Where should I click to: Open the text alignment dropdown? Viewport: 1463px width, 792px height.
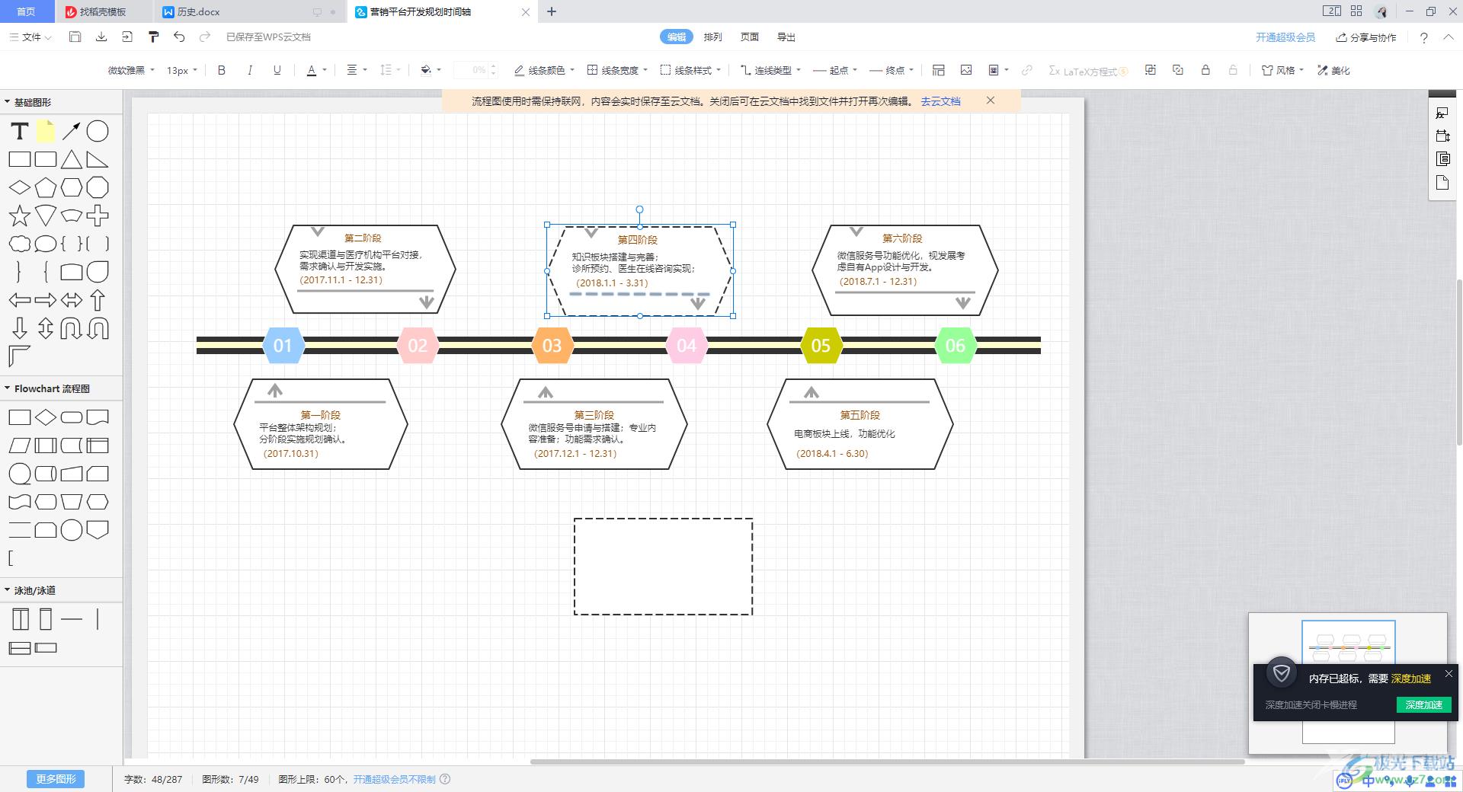pos(357,70)
